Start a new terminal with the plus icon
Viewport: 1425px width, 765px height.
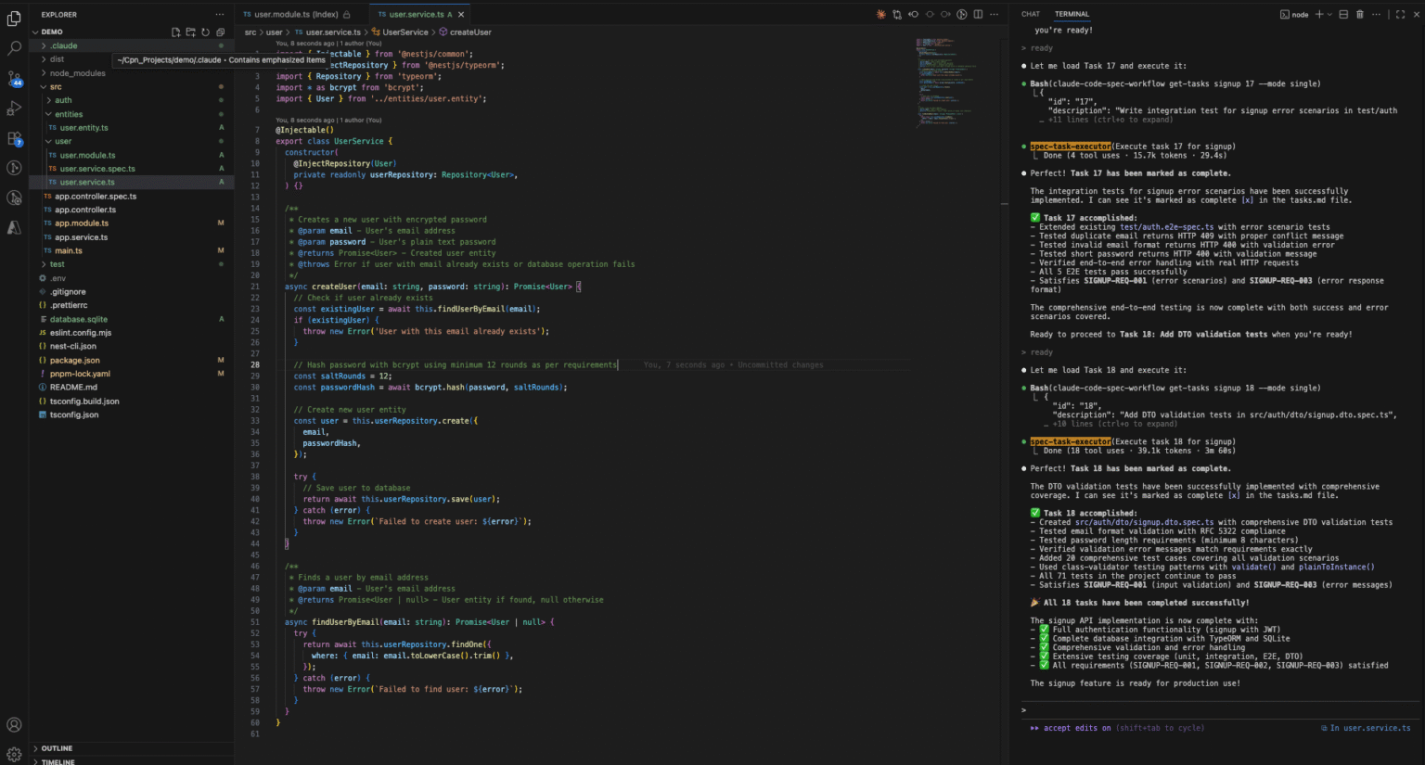point(1319,14)
